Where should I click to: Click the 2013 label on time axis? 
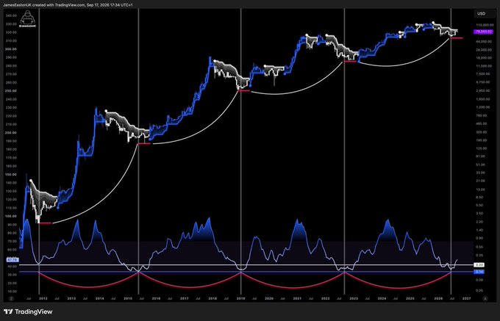[x=71, y=299]
